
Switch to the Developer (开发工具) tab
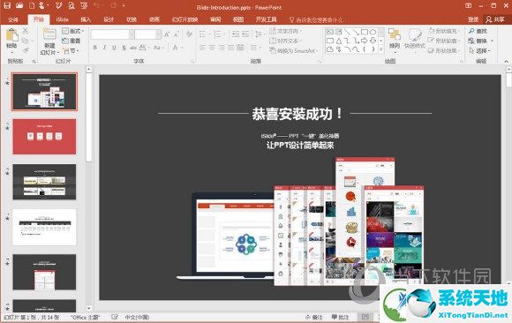click(266, 19)
